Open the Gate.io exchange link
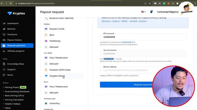 pos(116,21)
